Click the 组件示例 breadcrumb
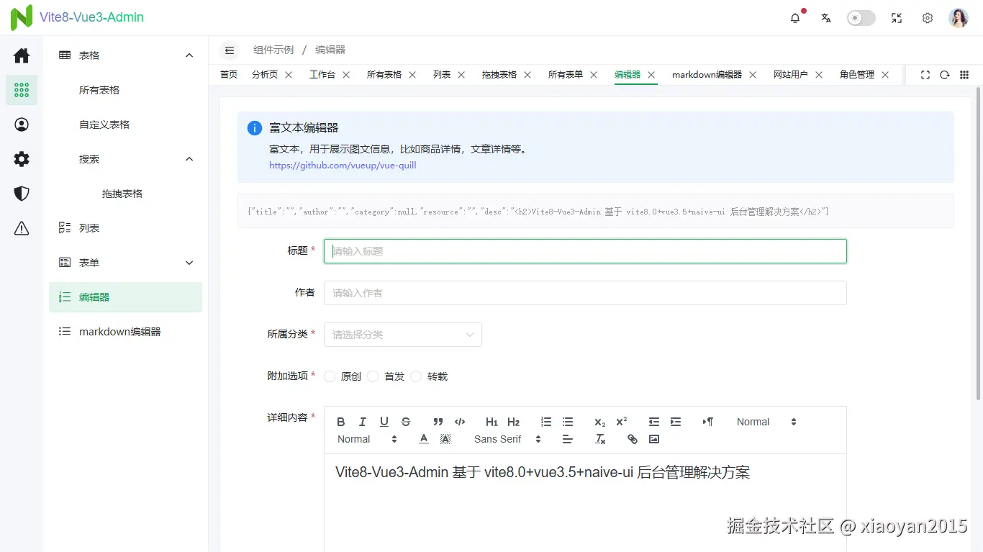This screenshot has width=983, height=552. [273, 50]
